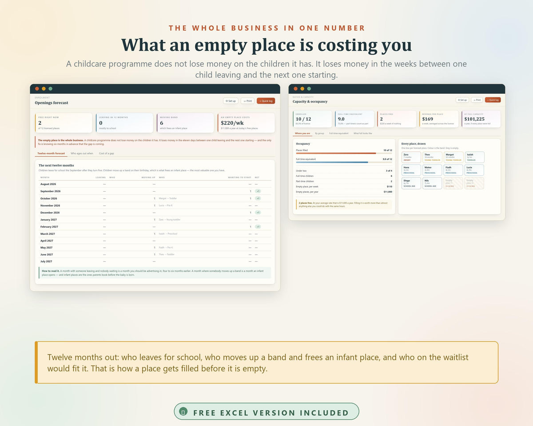Click the Places filled progress bar
The image size is (533, 426).
[344, 153]
